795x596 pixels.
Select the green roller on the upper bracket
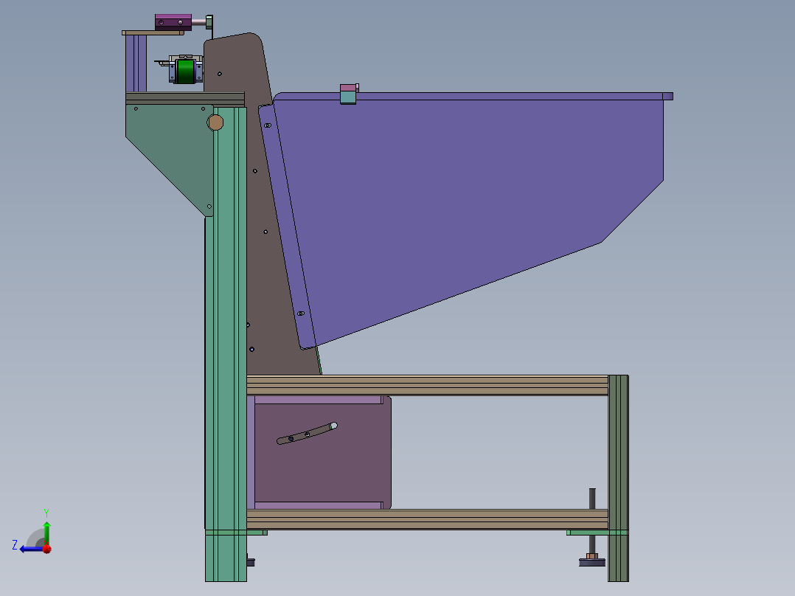tap(186, 71)
